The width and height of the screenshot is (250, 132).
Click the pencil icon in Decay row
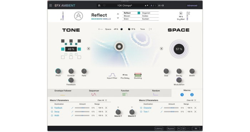[72, 112]
